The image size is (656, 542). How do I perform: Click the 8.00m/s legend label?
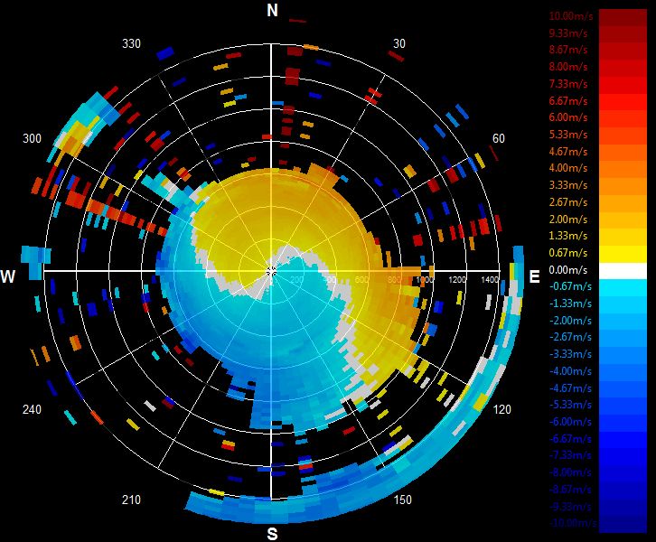[x=568, y=67]
